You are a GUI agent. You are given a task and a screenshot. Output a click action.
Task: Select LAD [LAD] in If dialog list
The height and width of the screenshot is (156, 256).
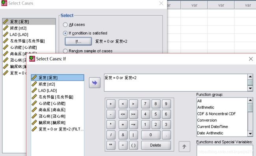[x=58, y=90]
